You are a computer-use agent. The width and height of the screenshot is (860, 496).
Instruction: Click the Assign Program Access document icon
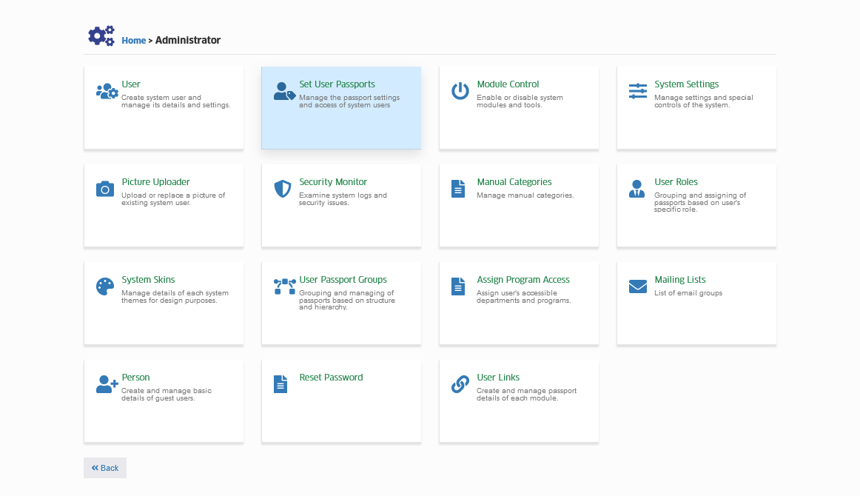pyautogui.click(x=458, y=286)
